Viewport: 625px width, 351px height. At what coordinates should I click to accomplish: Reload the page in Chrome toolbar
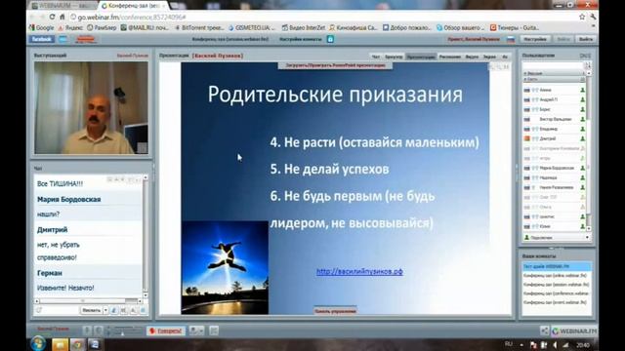(x=52, y=18)
